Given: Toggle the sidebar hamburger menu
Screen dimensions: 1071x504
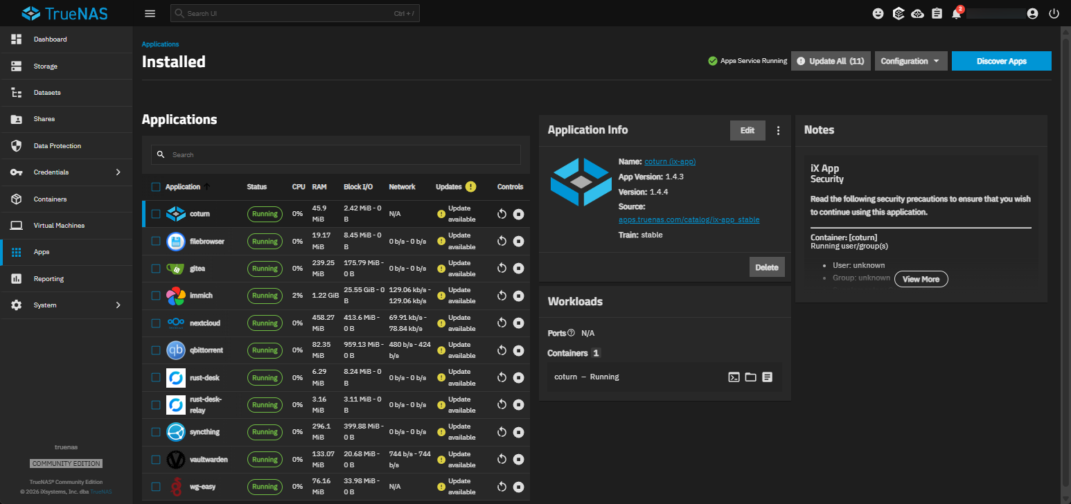Looking at the screenshot, I should [150, 13].
